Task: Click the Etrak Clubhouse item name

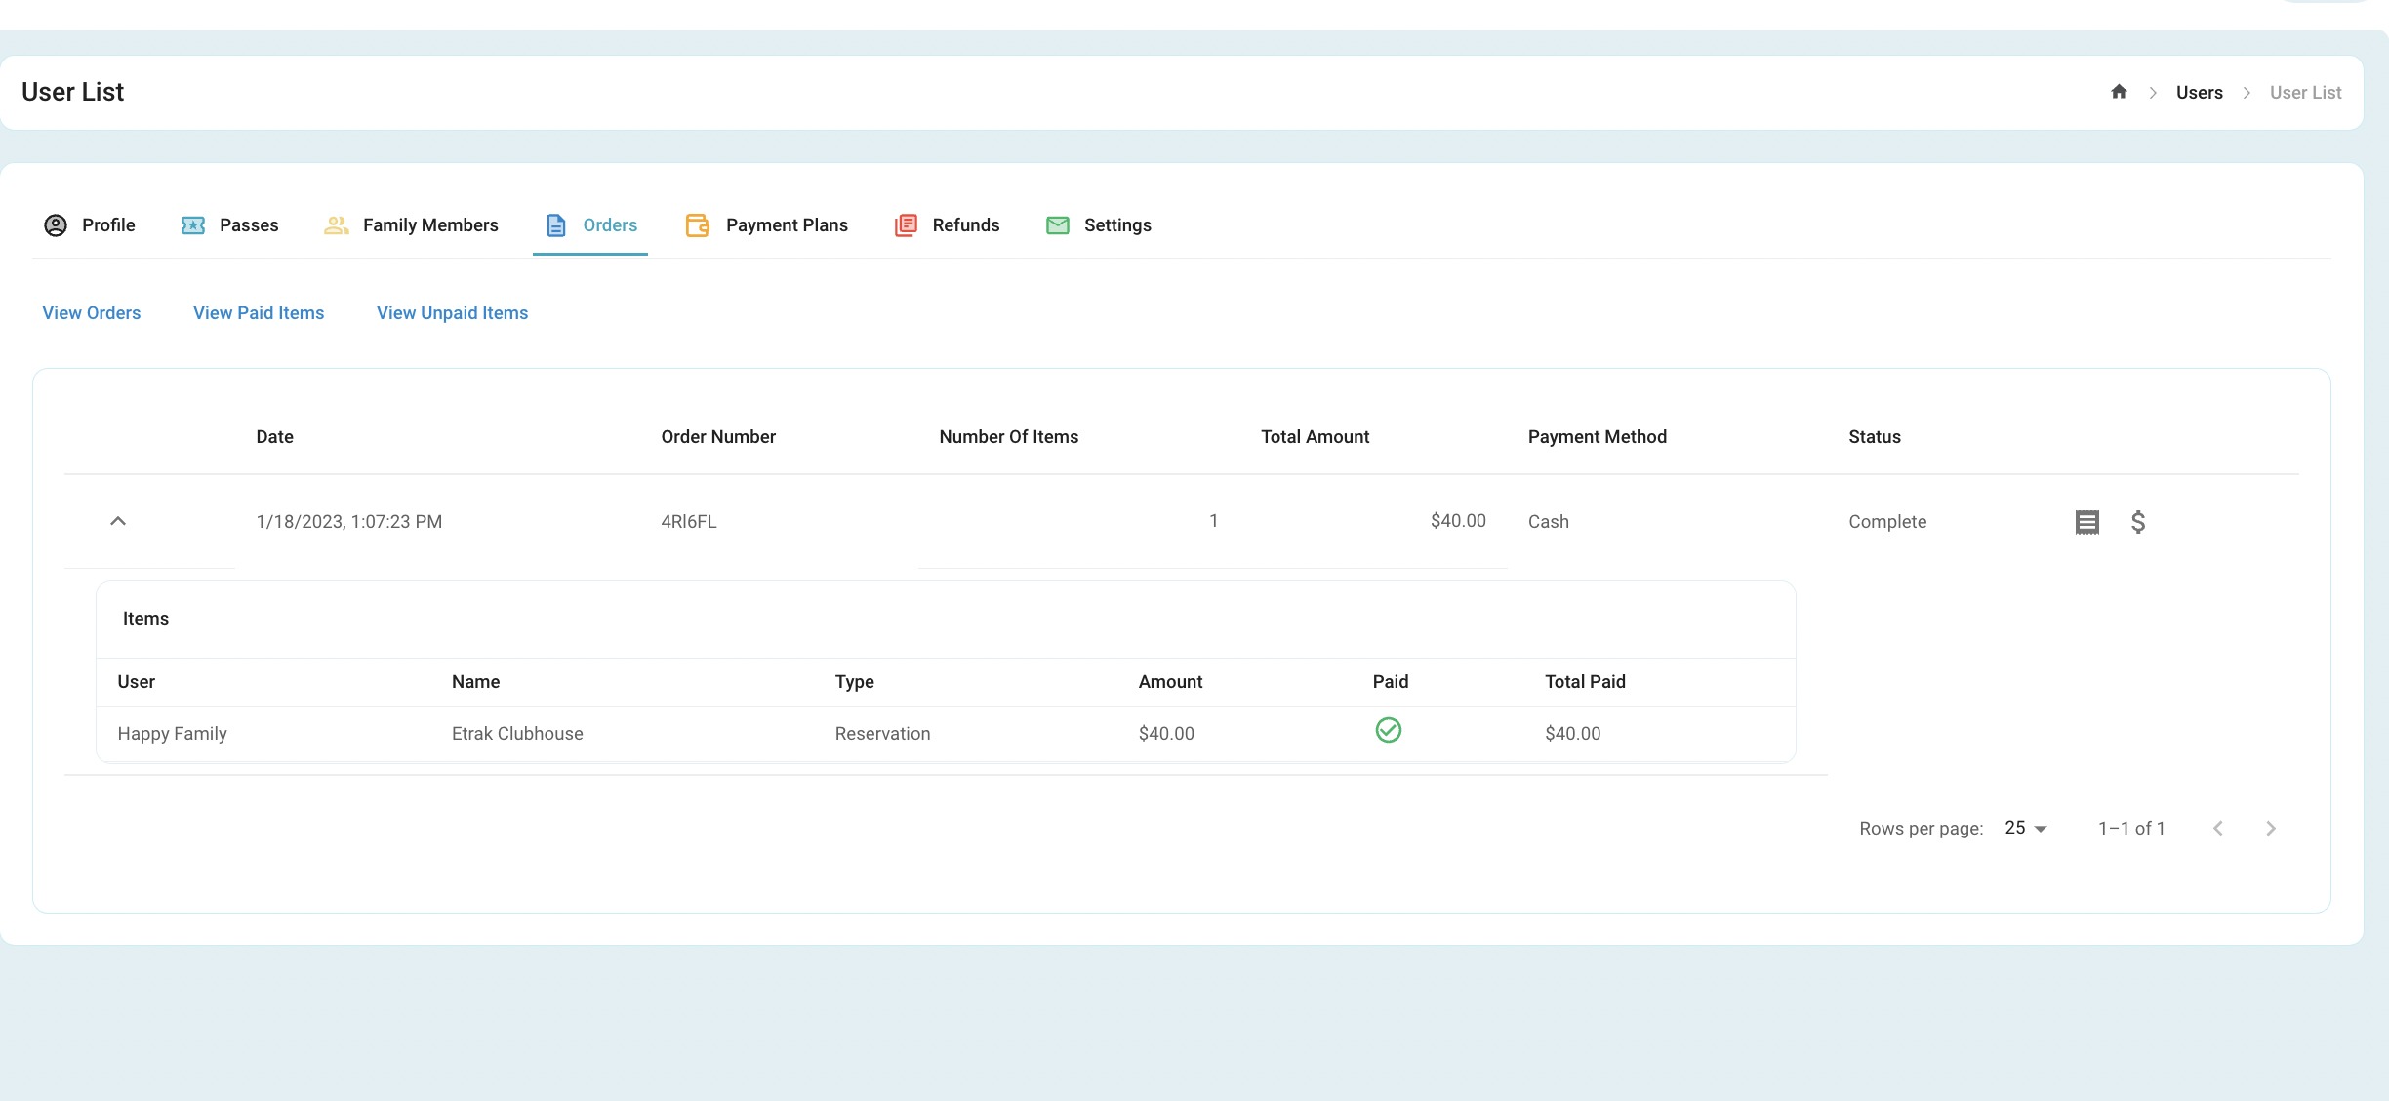Action: click(517, 734)
